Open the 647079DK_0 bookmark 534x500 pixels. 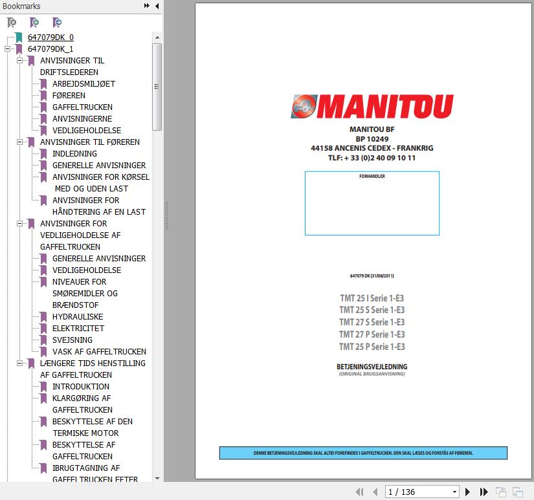[x=50, y=38]
